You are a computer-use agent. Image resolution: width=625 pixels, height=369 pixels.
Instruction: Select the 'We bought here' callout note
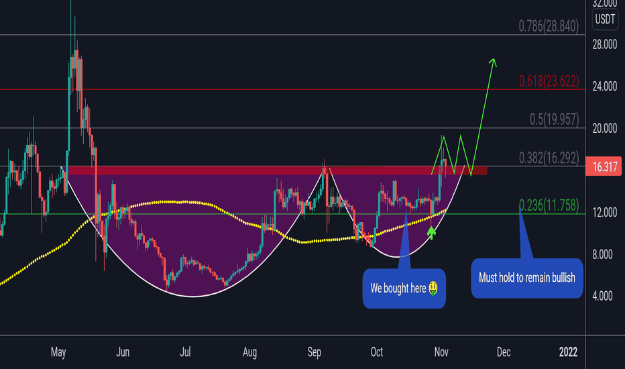pyautogui.click(x=404, y=288)
